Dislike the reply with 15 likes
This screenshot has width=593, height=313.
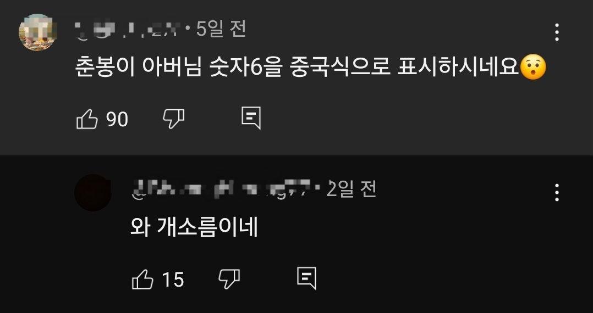[x=229, y=280]
